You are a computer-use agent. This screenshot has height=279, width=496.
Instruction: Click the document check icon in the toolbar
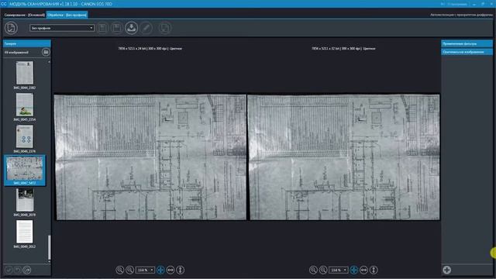pos(11,28)
